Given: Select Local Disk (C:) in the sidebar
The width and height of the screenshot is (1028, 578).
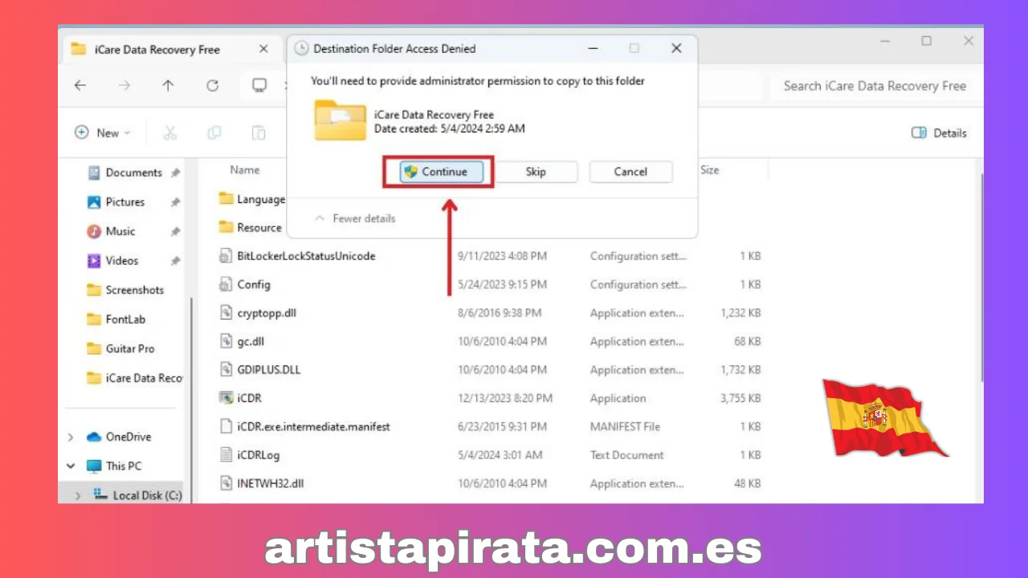Looking at the screenshot, I should [x=137, y=496].
